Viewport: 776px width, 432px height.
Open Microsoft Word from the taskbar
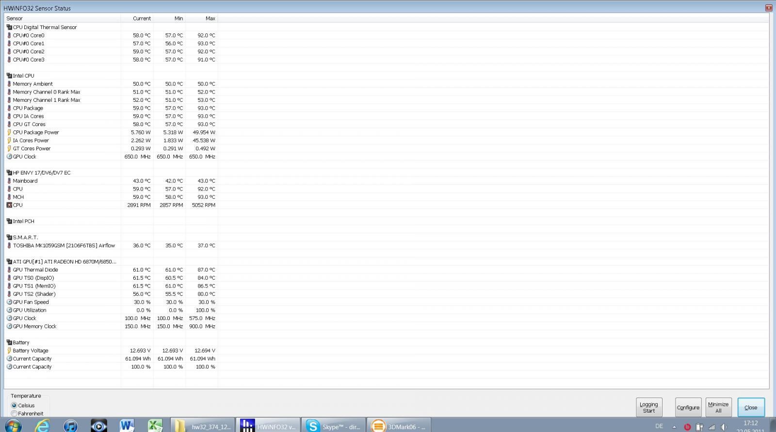pyautogui.click(x=127, y=426)
